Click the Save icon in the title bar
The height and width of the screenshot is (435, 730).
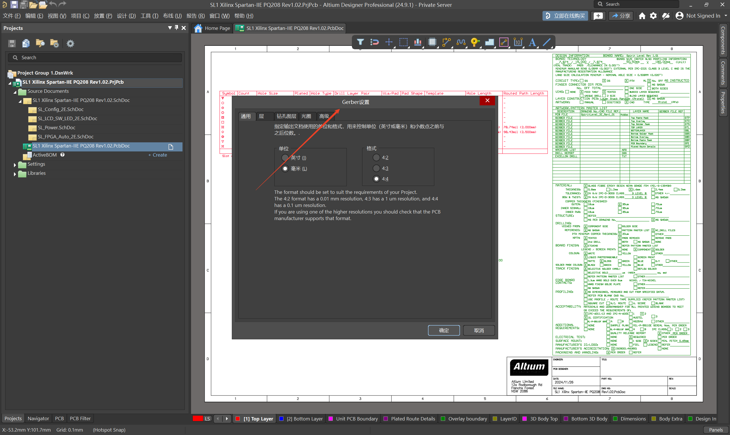14,4
